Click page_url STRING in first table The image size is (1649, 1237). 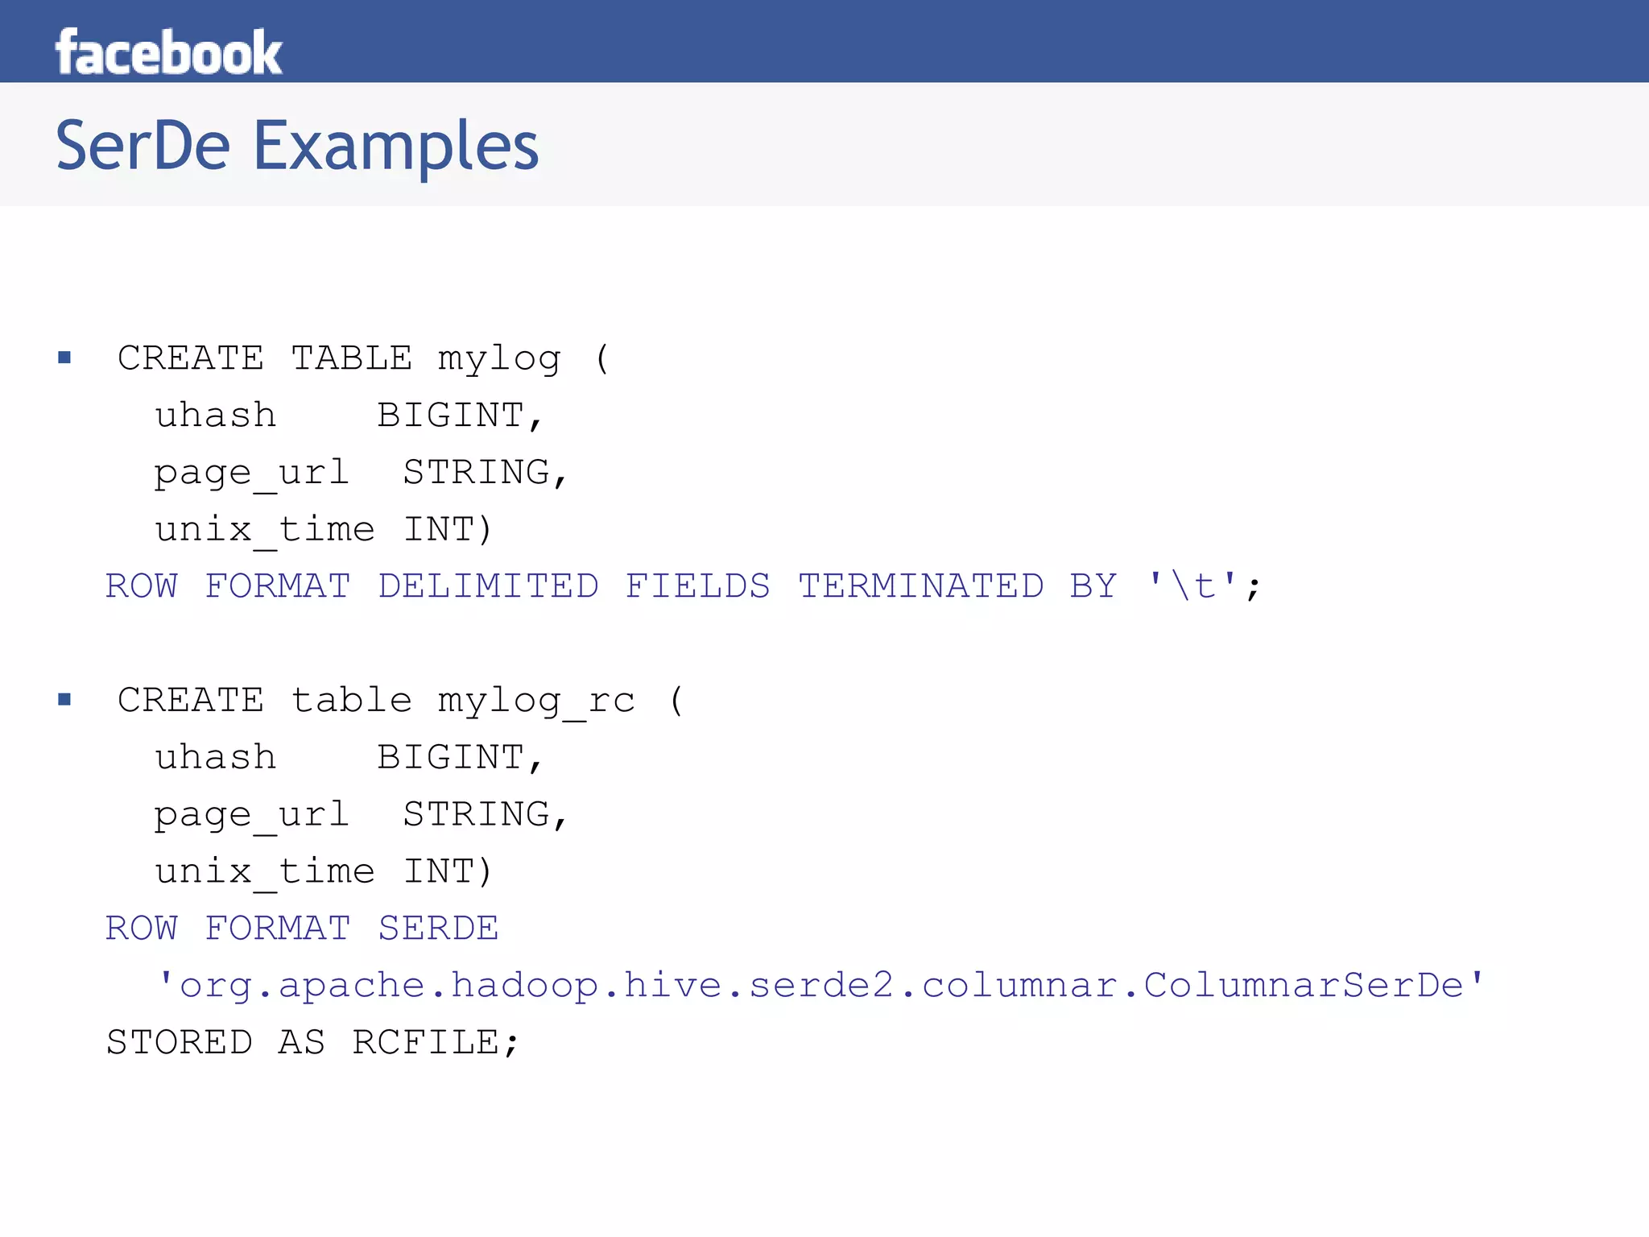tap(362, 473)
